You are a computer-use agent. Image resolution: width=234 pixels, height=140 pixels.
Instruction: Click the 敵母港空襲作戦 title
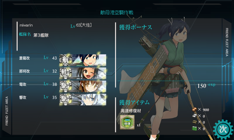[117, 13]
